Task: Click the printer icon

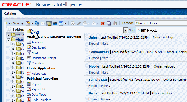Action: [x=85, y=23]
